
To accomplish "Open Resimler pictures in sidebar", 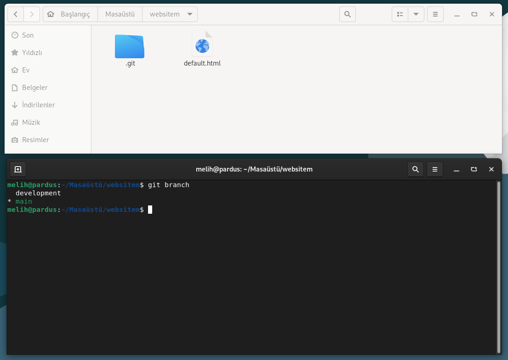I will (35, 140).
